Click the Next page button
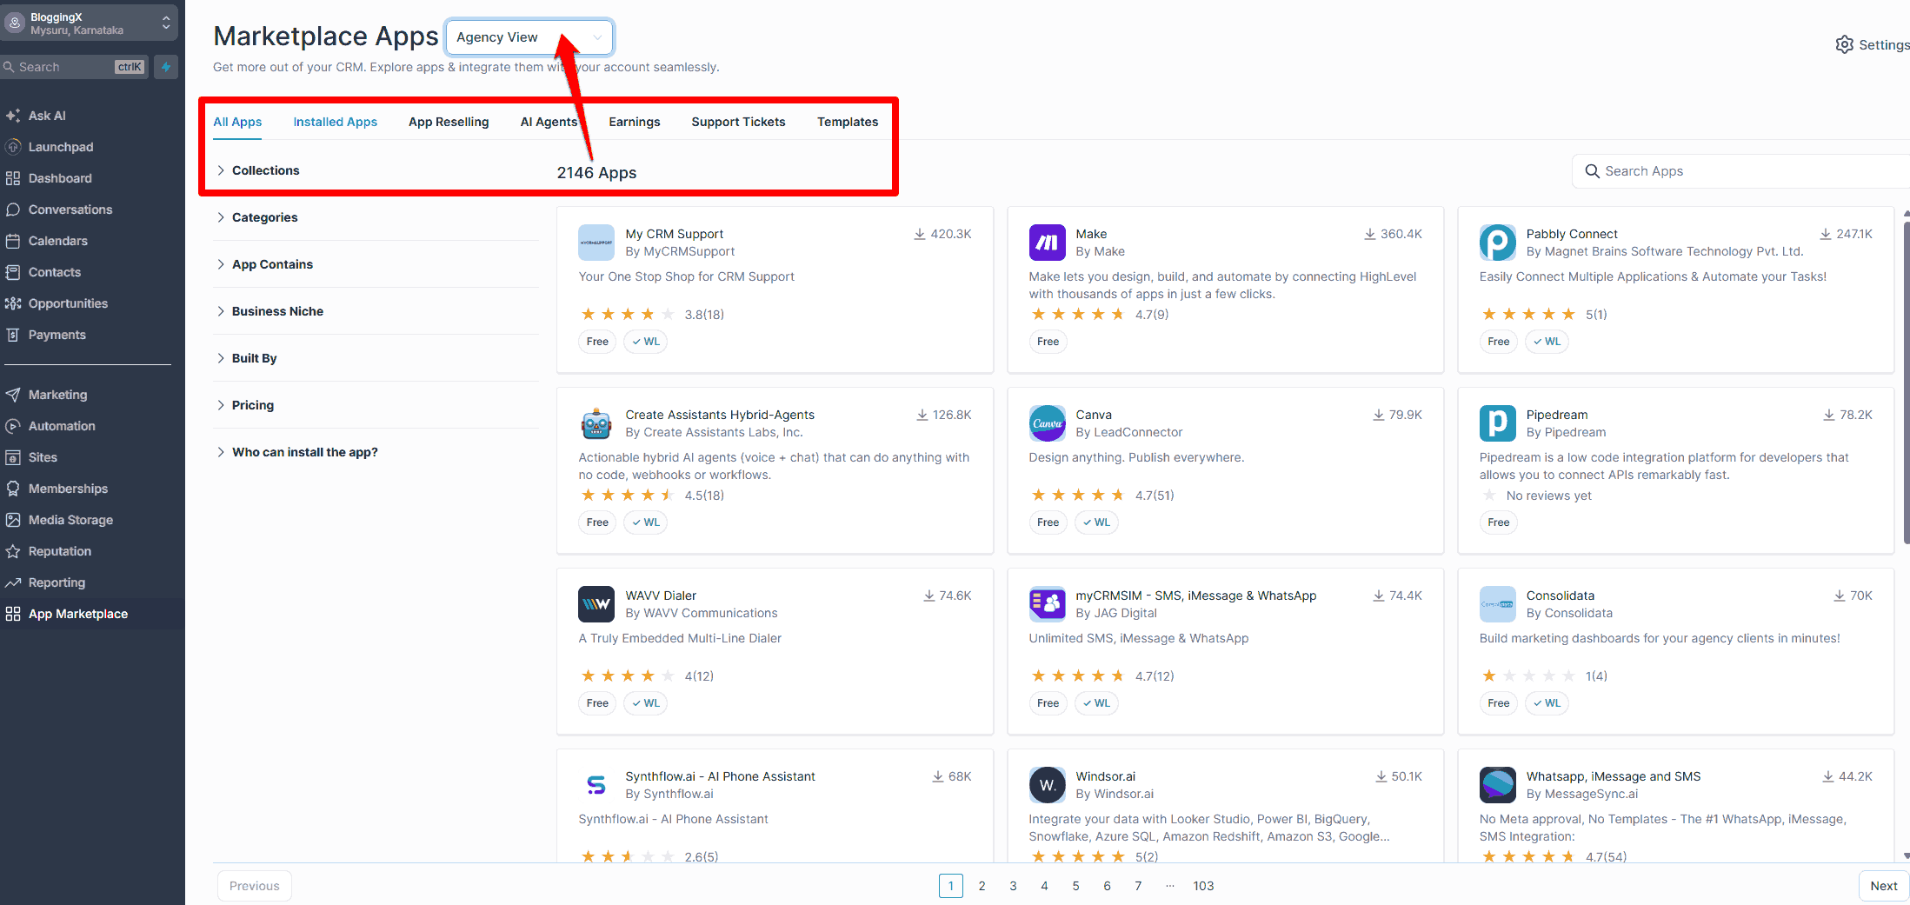 (1883, 886)
